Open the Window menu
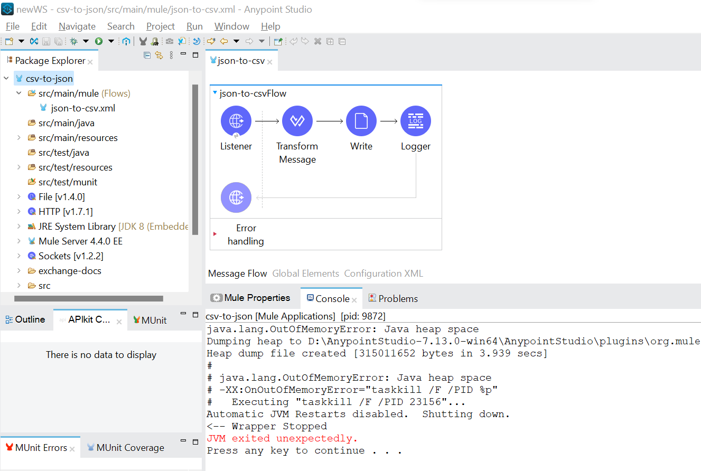The width and height of the screenshot is (701, 471). [x=232, y=26]
